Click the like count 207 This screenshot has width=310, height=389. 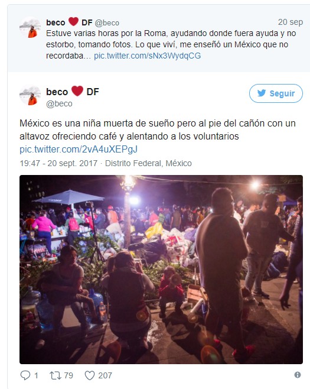point(105,375)
